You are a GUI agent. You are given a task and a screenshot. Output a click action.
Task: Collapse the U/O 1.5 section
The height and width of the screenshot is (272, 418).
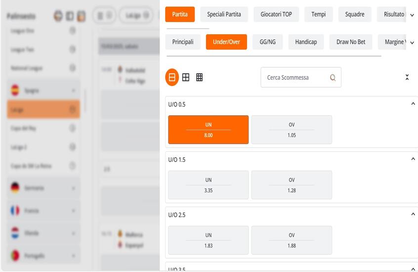tap(413, 159)
